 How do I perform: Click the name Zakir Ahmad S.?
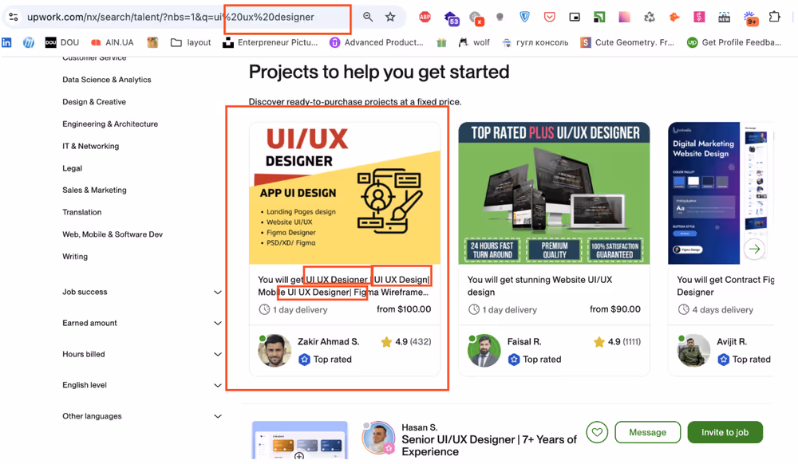(x=328, y=341)
